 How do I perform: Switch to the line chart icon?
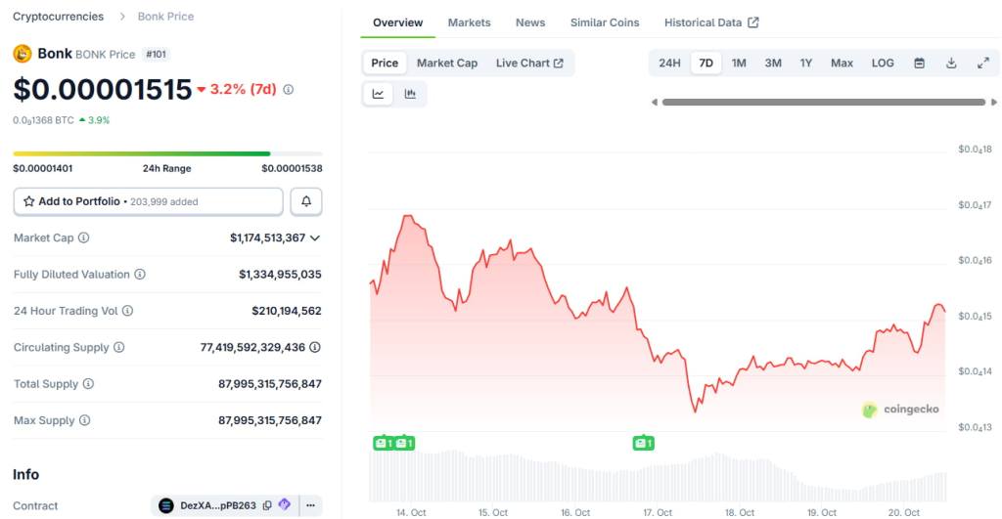tap(379, 94)
